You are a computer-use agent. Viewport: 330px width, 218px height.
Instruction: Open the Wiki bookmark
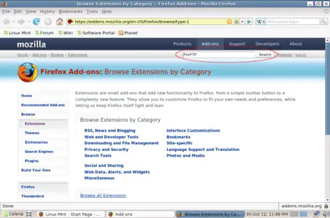(x=65, y=33)
